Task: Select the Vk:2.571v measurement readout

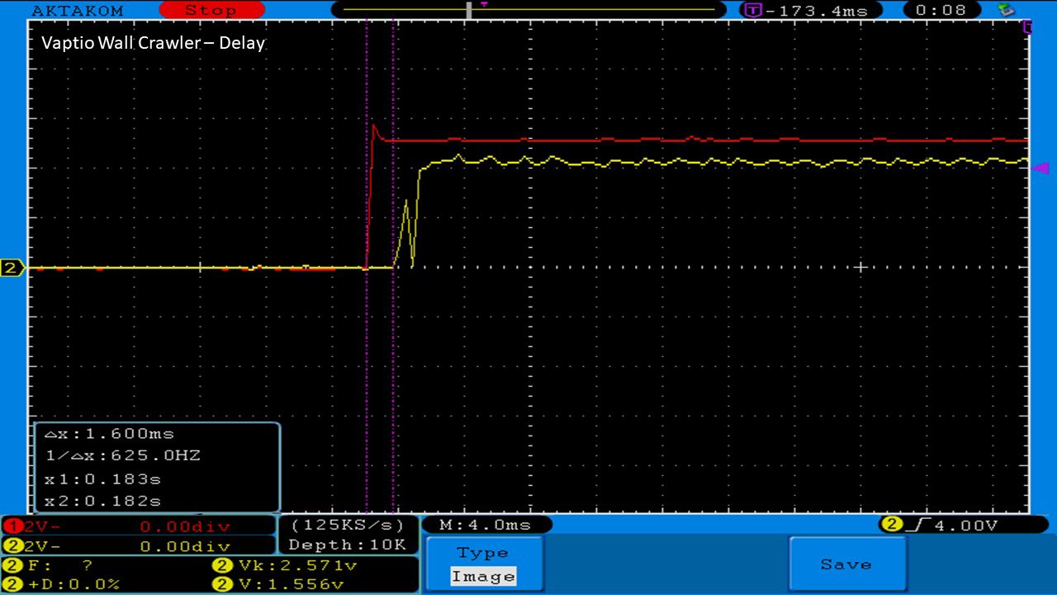Action: [285, 565]
